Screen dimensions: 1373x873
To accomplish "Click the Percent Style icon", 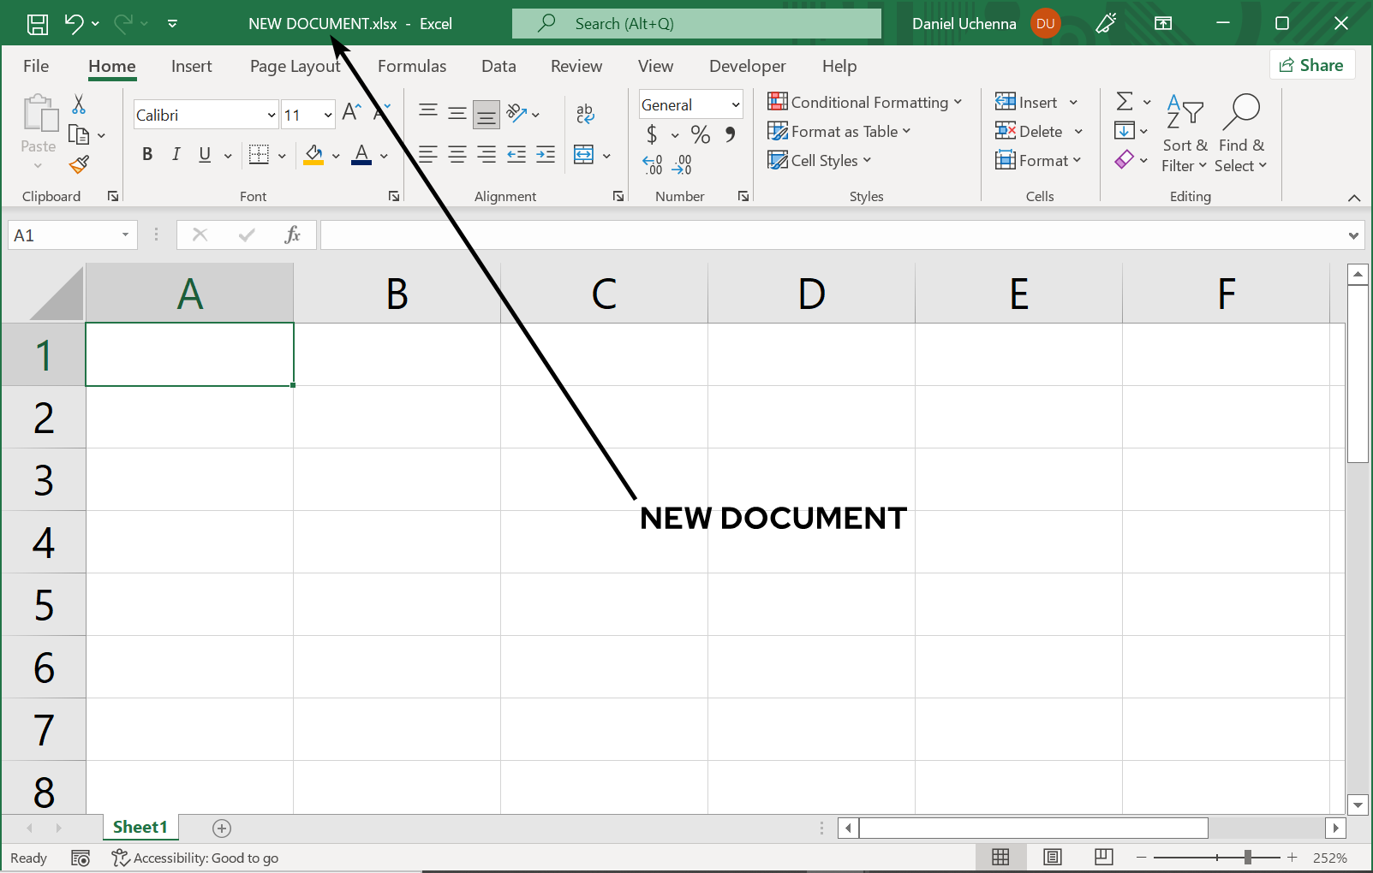I will (x=700, y=134).
